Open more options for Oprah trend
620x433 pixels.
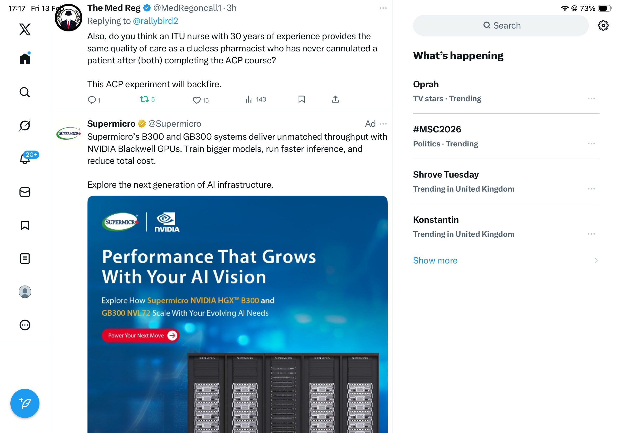[591, 99]
